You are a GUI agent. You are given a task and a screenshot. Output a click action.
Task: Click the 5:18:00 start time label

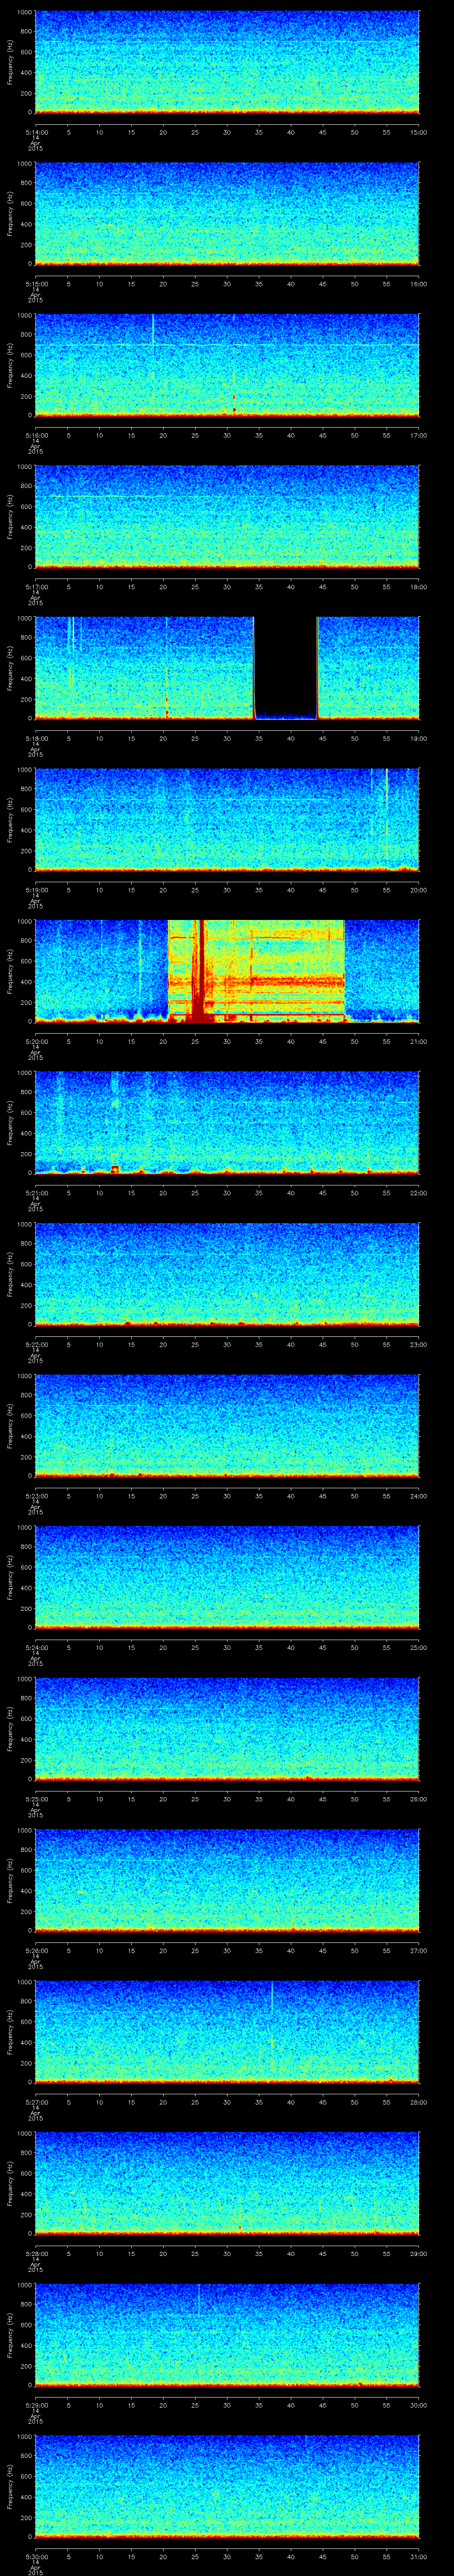pyautogui.click(x=36, y=738)
